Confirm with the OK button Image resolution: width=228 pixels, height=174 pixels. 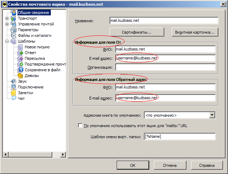(x=133, y=165)
